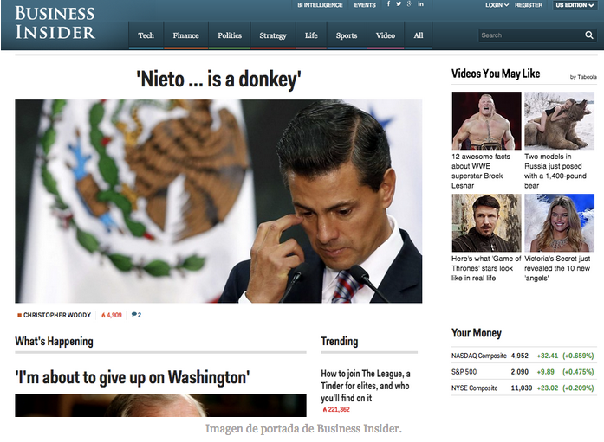Open the Politics section tab
Image resolution: width=604 pixels, height=442 pixels.
pos(230,35)
